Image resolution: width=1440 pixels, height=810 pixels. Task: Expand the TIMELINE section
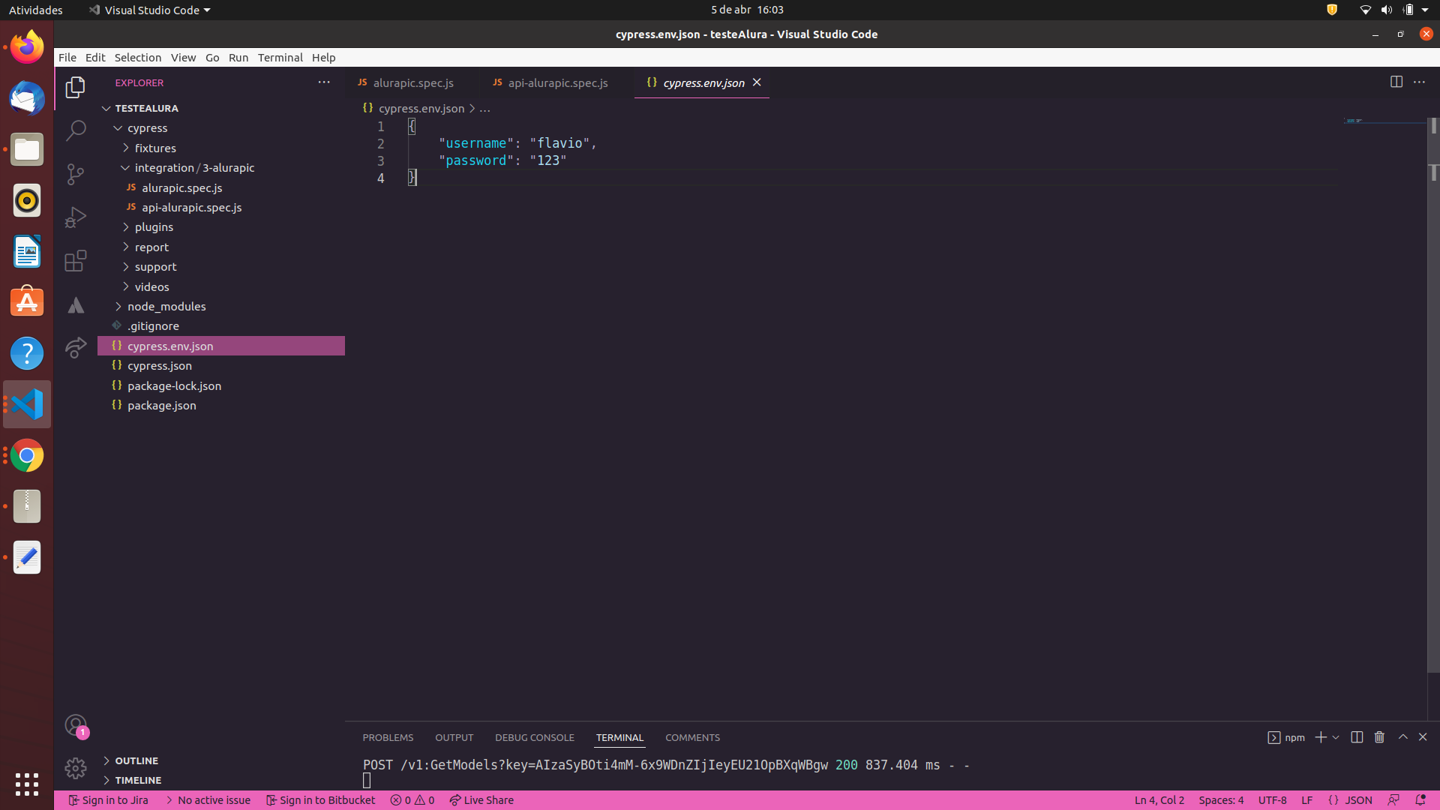pyautogui.click(x=221, y=780)
